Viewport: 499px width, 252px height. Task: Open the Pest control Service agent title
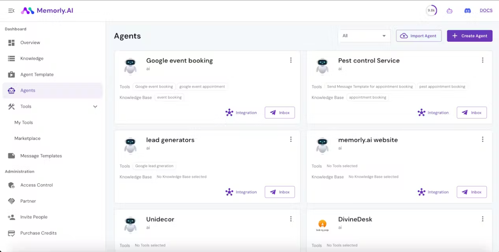tap(369, 61)
